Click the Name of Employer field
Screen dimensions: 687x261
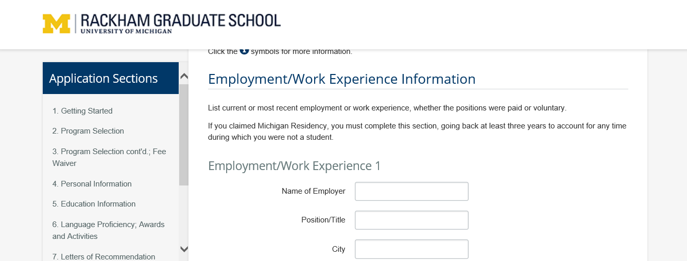[x=411, y=191]
